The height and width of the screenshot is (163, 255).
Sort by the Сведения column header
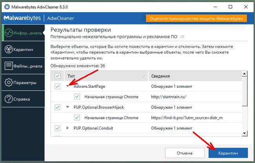click(195, 76)
